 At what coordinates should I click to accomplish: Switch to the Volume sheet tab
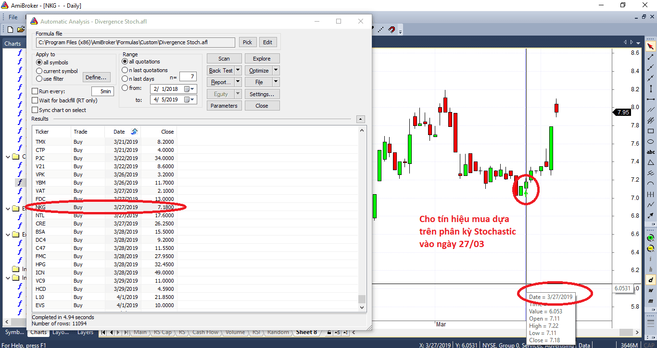pos(235,332)
